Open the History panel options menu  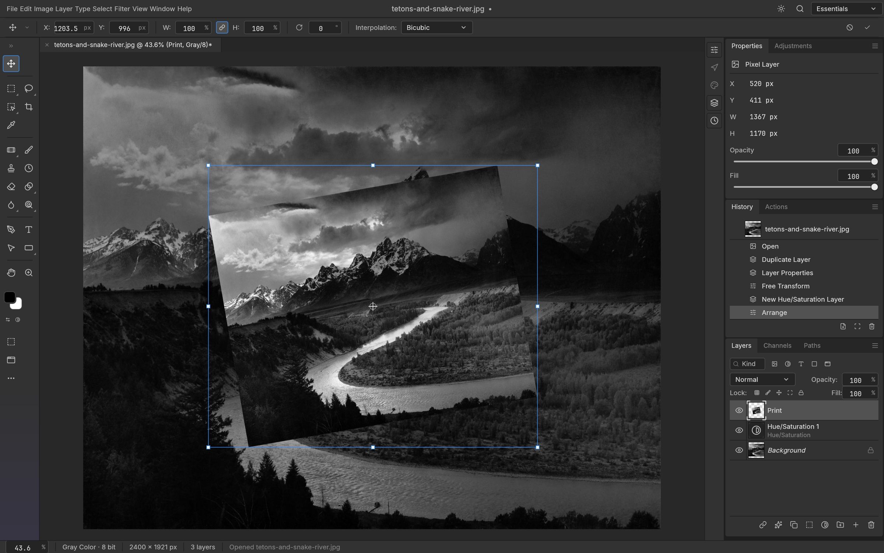875,207
